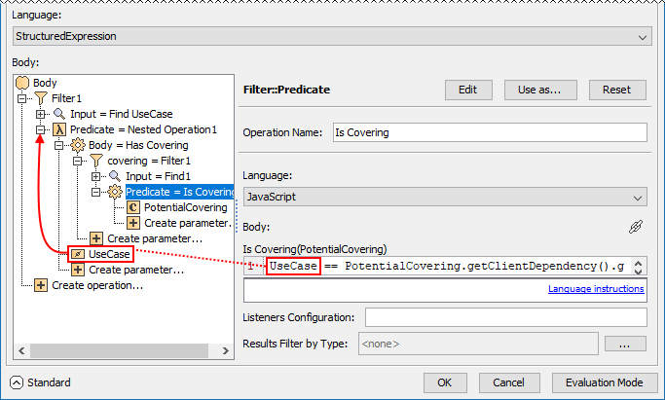
Task: Select the PotentialCovering tree item
Action: coord(186,207)
